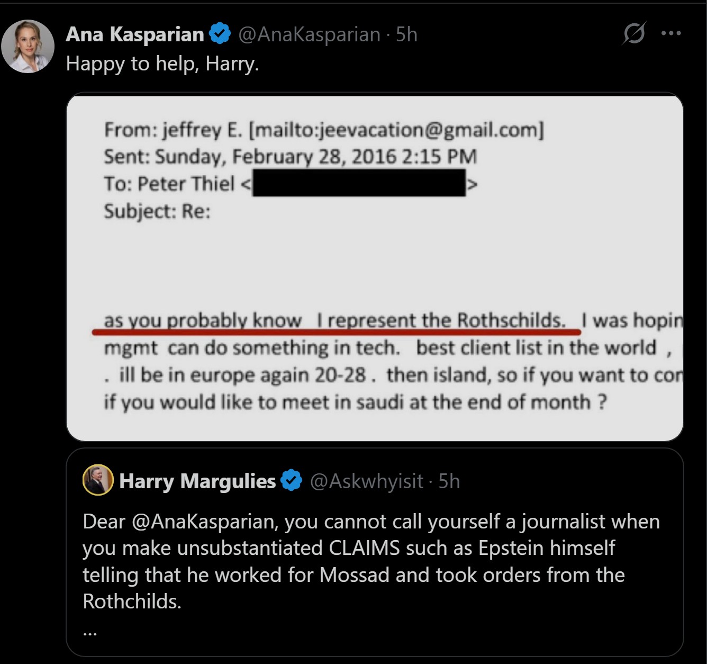This screenshot has width=707, height=664.
Task: Click the Harry Margulies display name
Action: pyautogui.click(x=197, y=481)
